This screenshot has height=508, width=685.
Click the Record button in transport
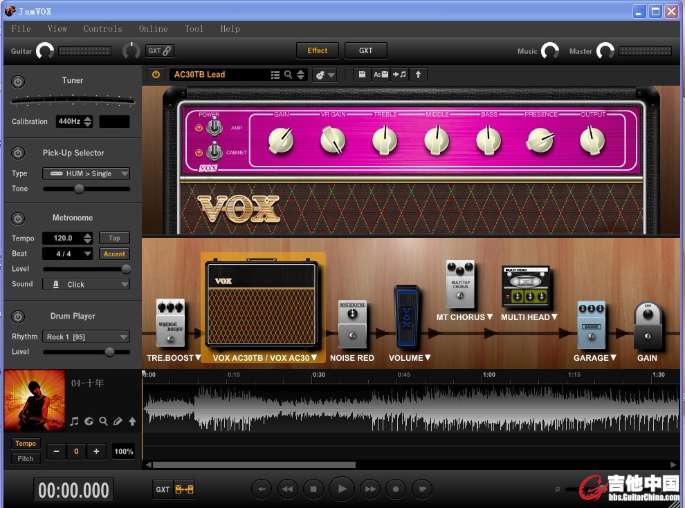click(396, 489)
